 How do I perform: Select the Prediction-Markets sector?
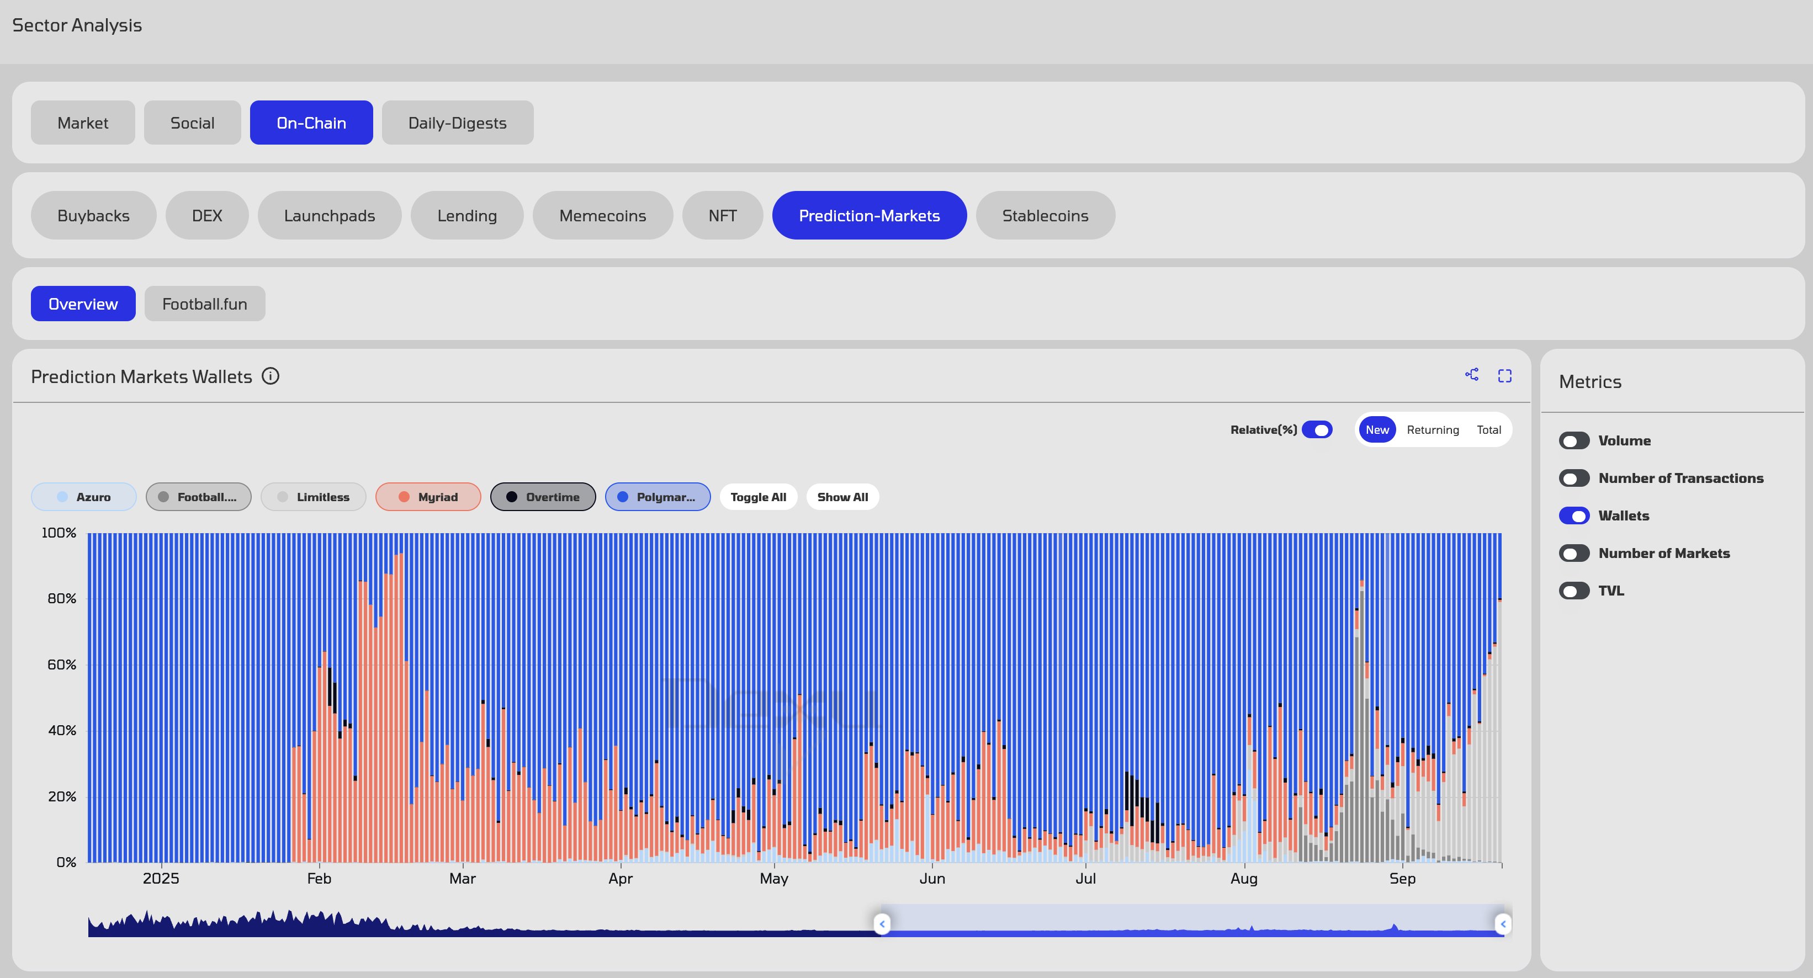pyautogui.click(x=869, y=216)
